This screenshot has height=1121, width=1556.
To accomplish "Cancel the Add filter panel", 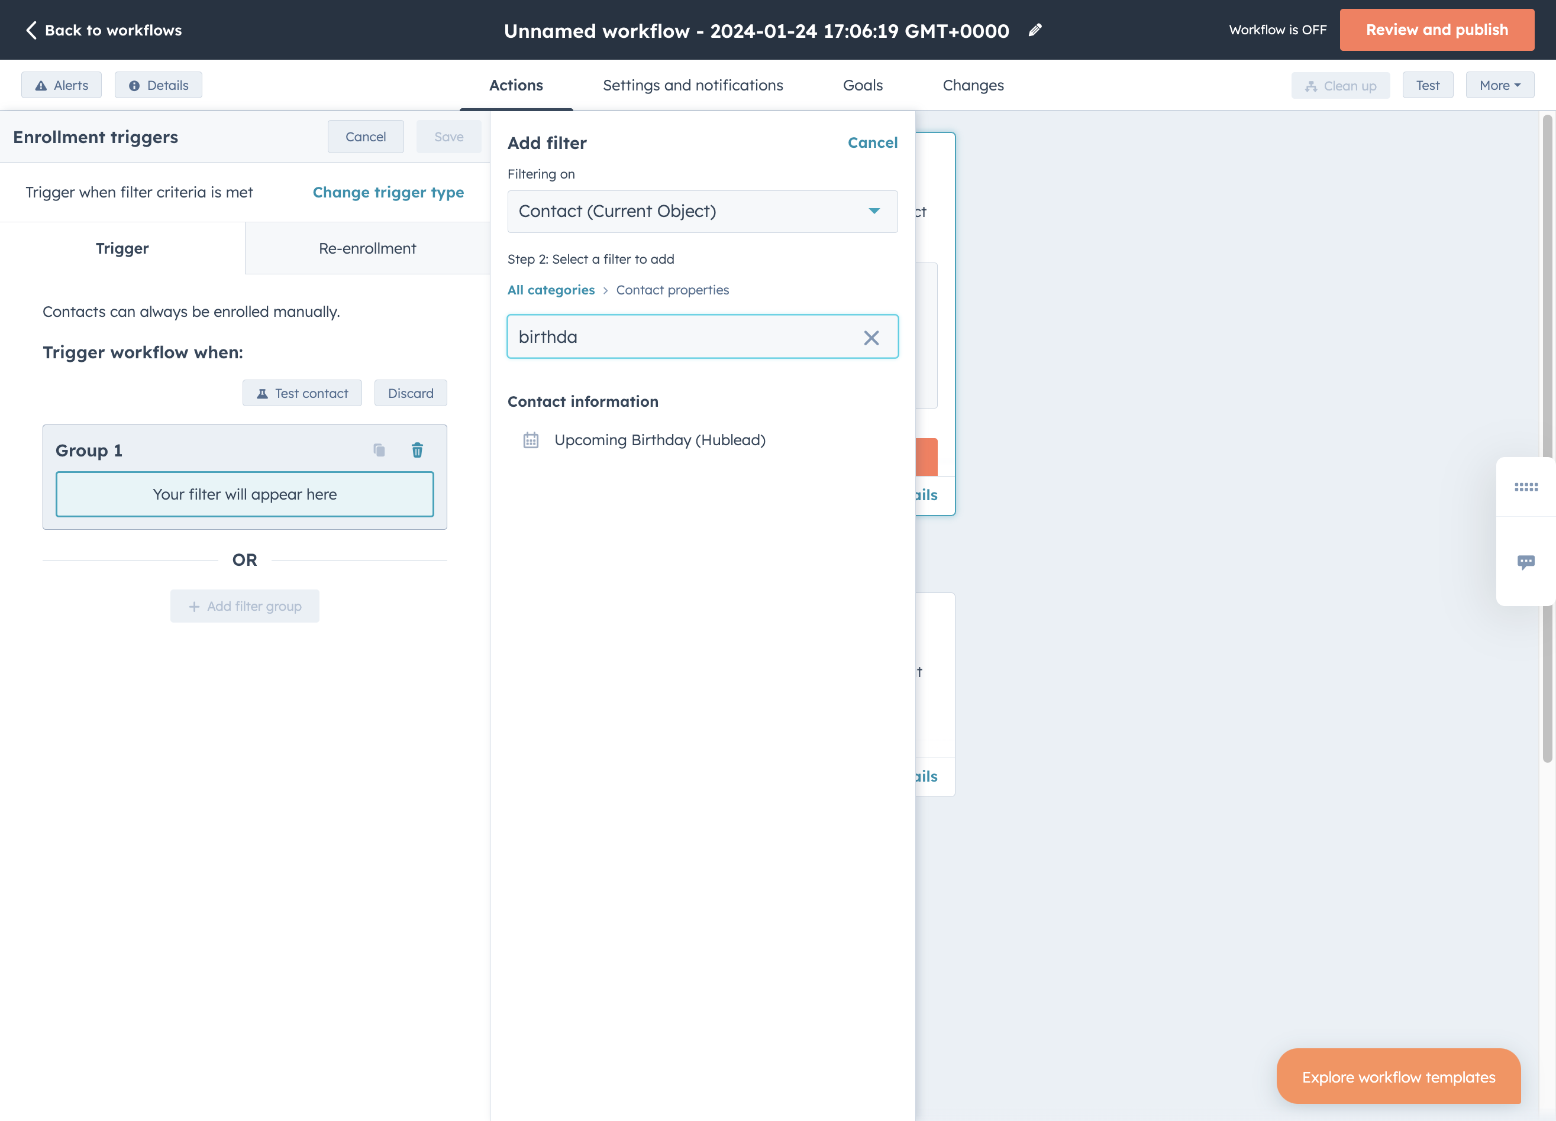I will [872, 142].
